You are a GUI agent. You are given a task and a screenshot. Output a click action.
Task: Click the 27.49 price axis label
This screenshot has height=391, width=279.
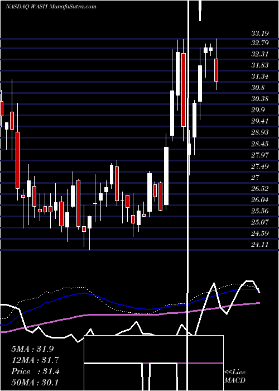(x=260, y=166)
